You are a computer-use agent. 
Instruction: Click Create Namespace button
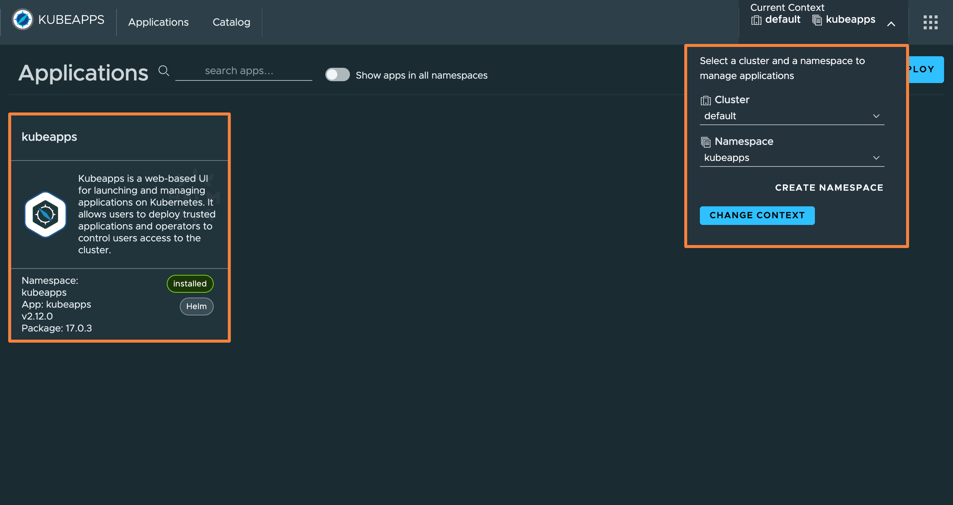click(829, 188)
